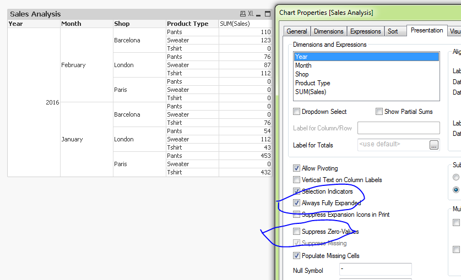Click into the Null Symbol field
The image size is (461, 280).
375,270
